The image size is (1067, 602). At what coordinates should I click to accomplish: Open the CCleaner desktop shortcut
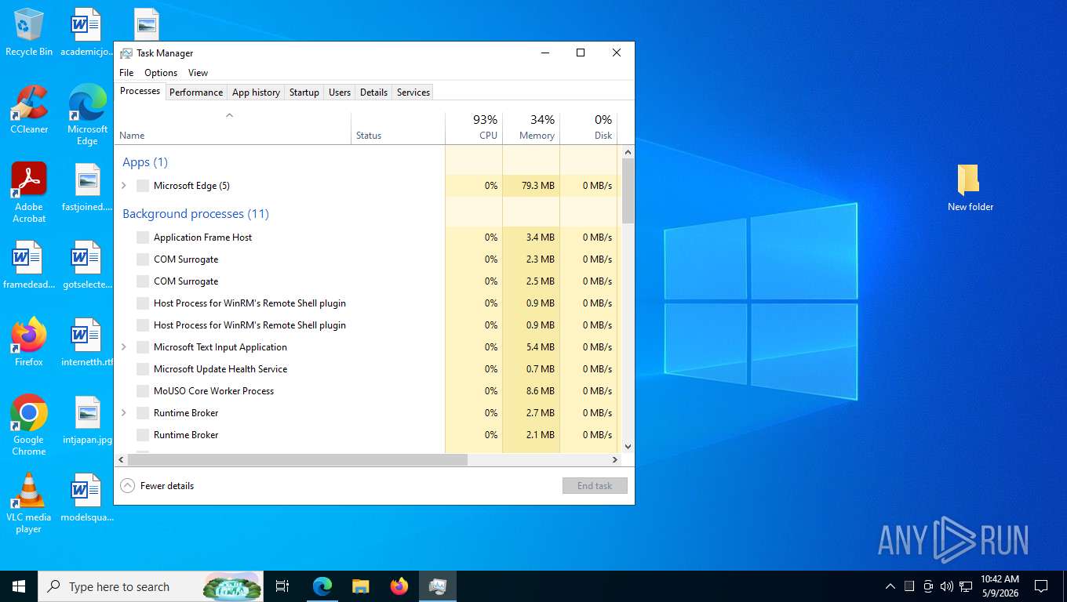pyautogui.click(x=29, y=110)
